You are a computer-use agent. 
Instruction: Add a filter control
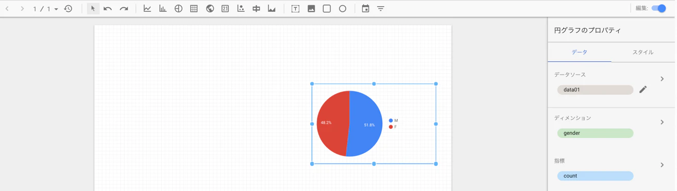pos(381,9)
